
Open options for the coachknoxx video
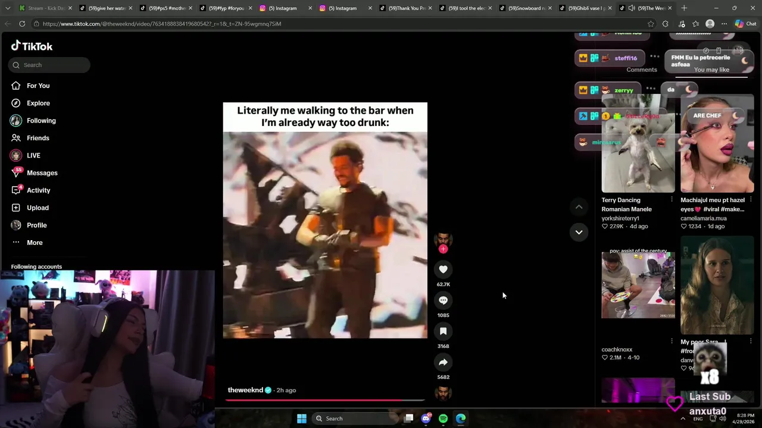pyautogui.click(x=672, y=341)
